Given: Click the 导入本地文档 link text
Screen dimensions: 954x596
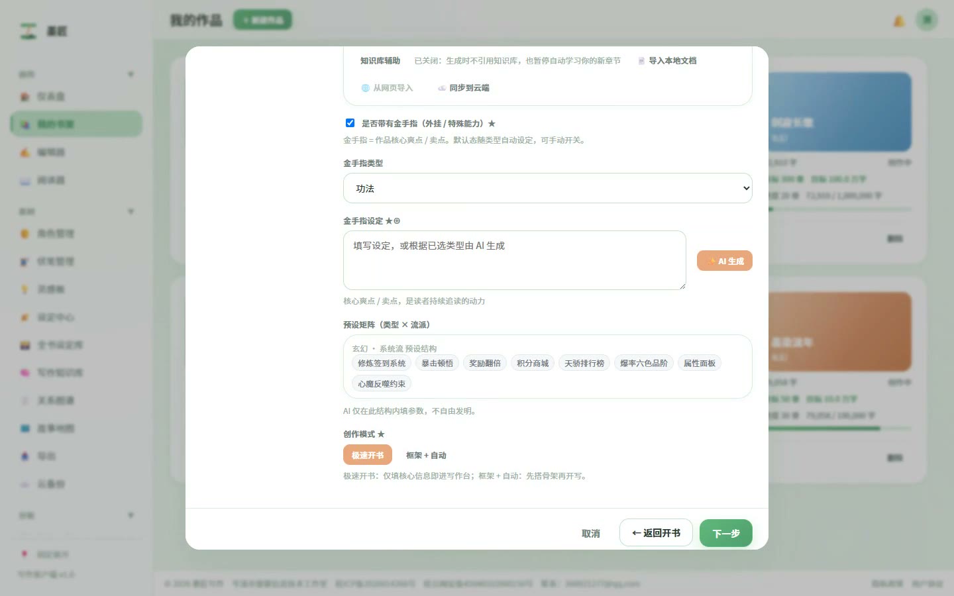Looking at the screenshot, I should [x=672, y=61].
